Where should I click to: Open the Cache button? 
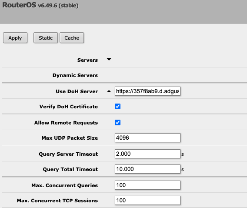pos(72,38)
